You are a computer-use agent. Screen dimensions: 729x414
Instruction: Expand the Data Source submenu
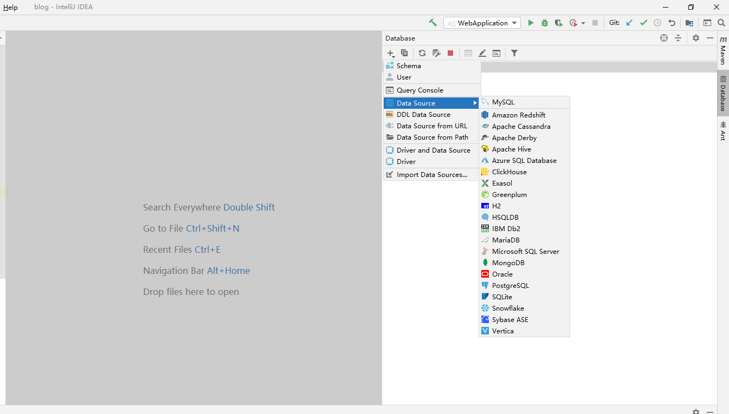click(x=432, y=103)
